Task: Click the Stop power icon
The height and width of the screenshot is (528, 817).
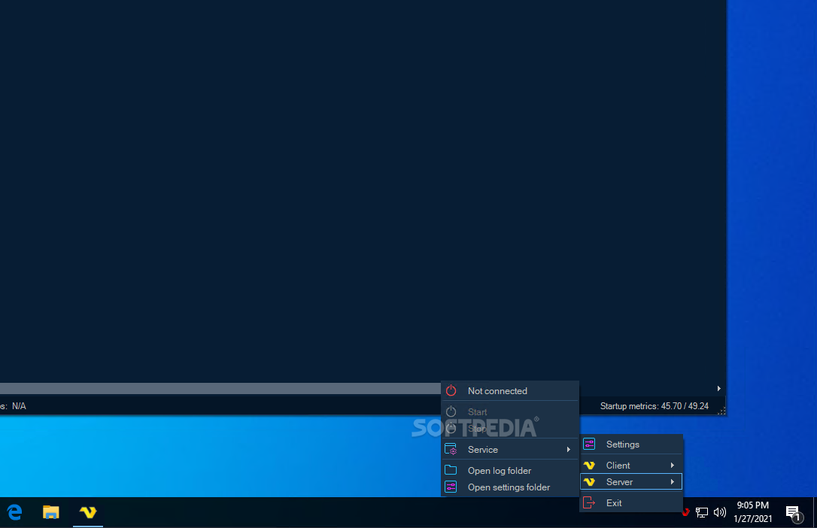Action: (451, 428)
